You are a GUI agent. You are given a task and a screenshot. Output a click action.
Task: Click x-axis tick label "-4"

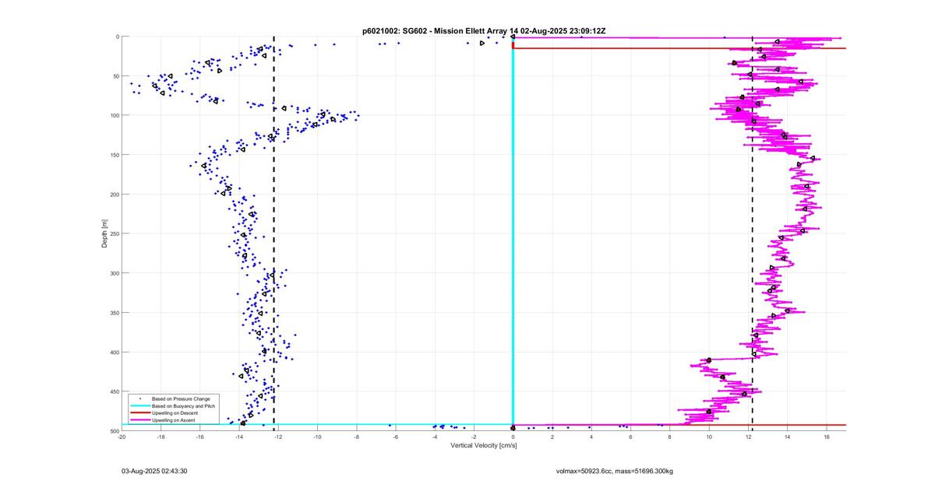tap(435, 437)
